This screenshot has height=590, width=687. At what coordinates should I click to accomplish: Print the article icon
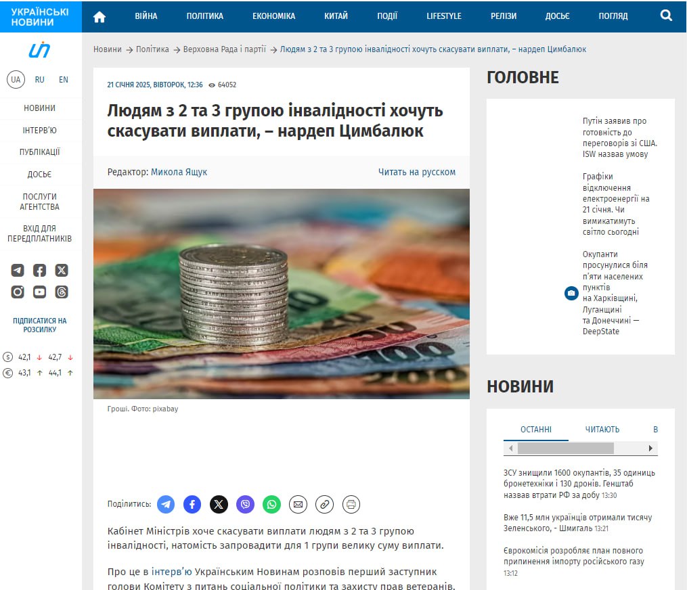click(351, 505)
